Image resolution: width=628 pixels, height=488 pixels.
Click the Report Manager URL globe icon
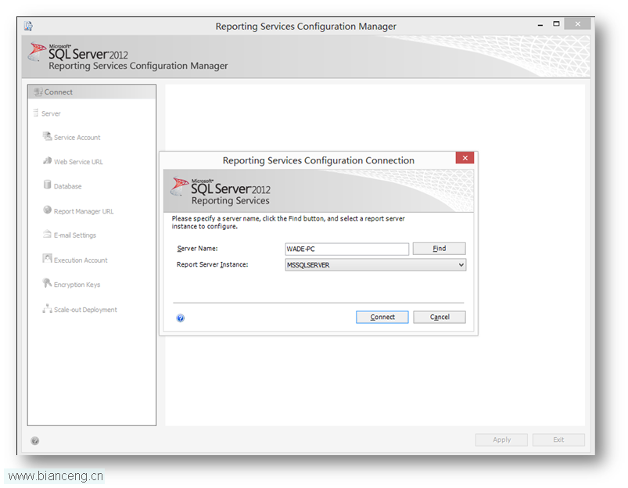pyautogui.click(x=47, y=210)
